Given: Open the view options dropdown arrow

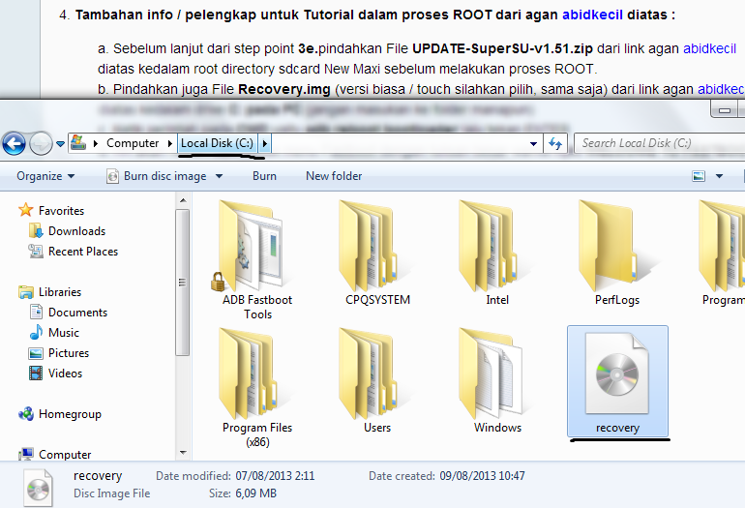Looking at the screenshot, I should (719, 176).
